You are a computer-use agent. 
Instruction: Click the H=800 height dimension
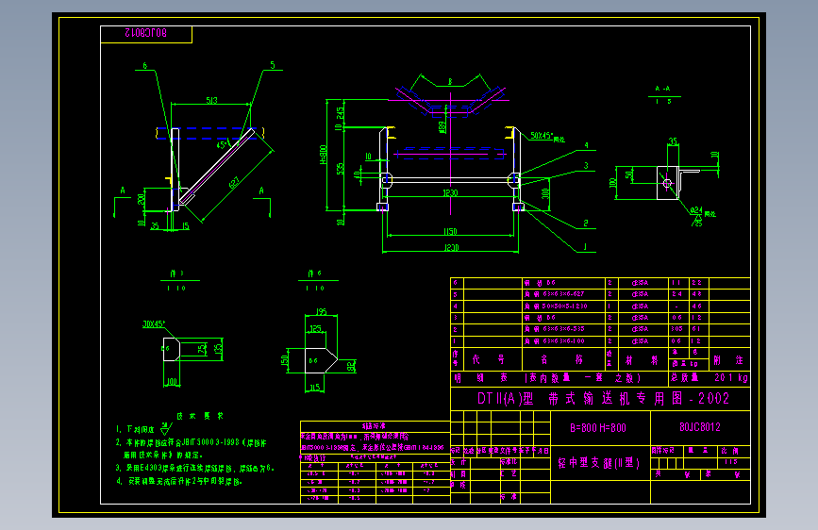(324, 155)
